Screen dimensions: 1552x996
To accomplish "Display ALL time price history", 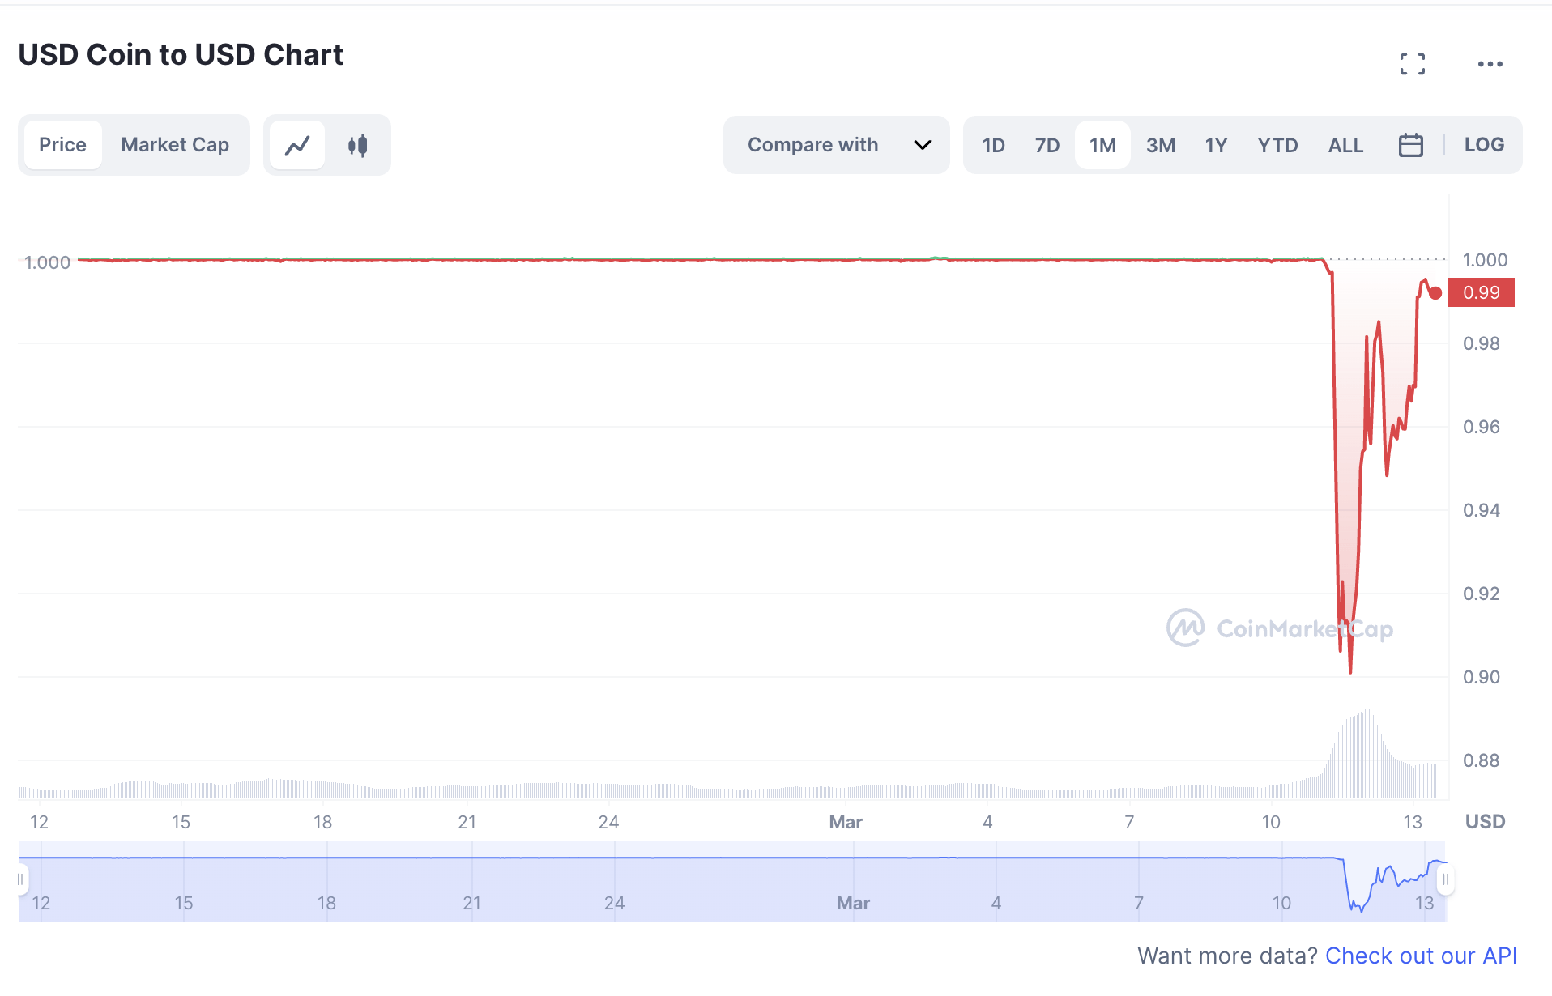I will coord(1345,145).
